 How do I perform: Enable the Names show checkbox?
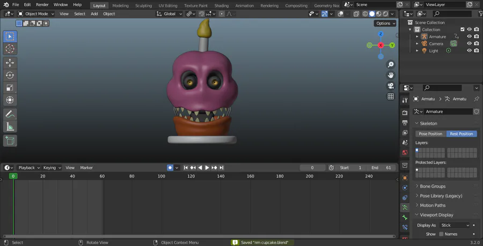coord(442,234)
